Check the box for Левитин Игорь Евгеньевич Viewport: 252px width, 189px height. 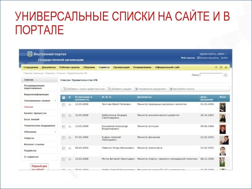click(x=64, y=148)
